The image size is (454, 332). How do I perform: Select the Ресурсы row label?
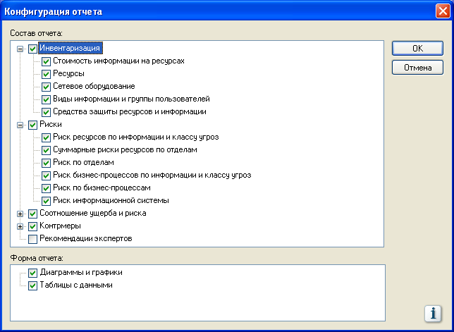click(68, 73)
